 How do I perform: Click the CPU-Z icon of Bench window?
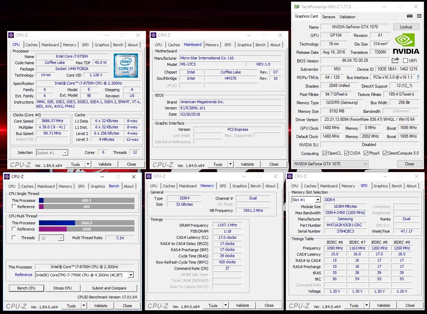7,177
